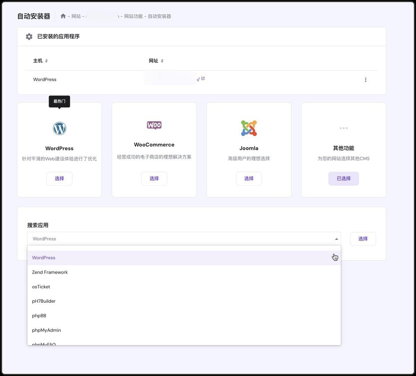Click the Joomla card title
Screen dimensions: 416x376
click(249, 148)
